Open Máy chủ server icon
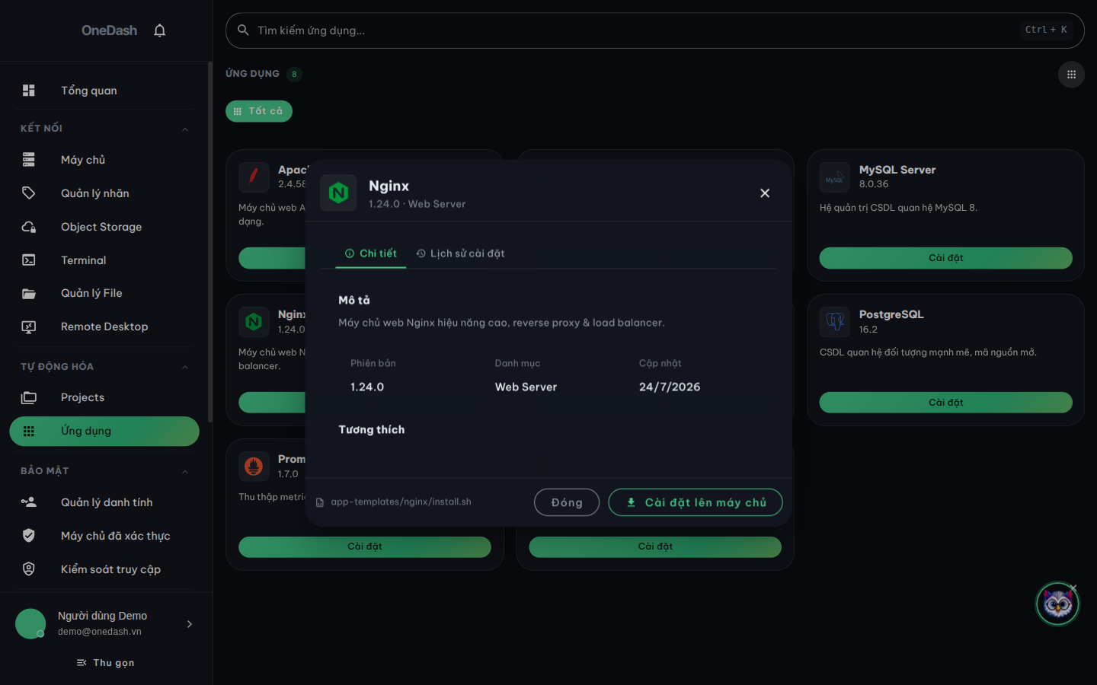 tap(29, 160)
